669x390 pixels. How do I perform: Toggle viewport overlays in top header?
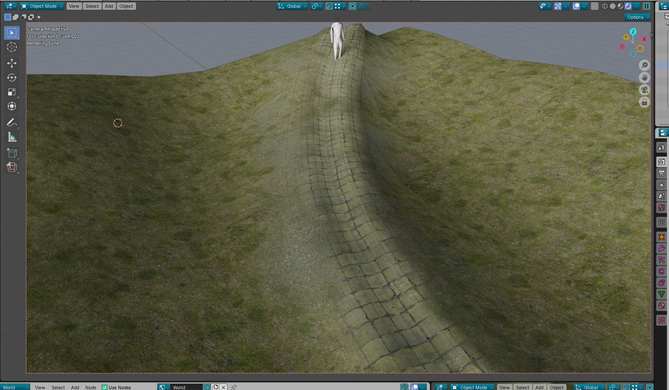tap(576, 6)
